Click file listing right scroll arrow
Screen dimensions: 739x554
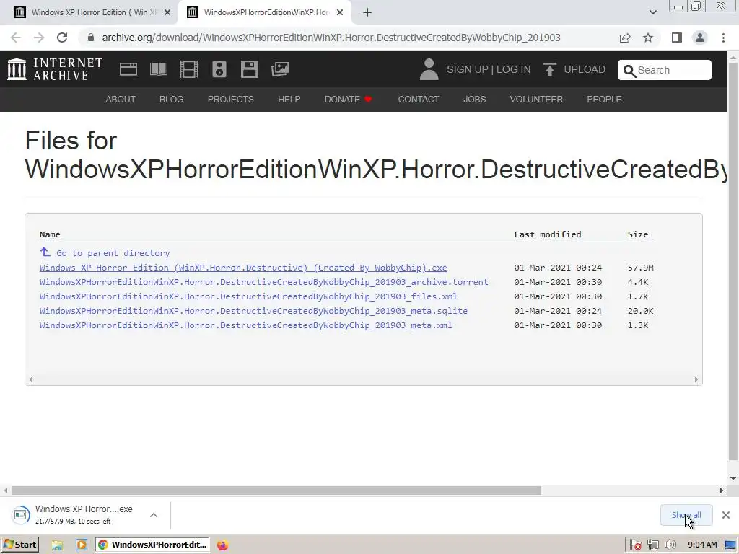click(x=696, y=379)
